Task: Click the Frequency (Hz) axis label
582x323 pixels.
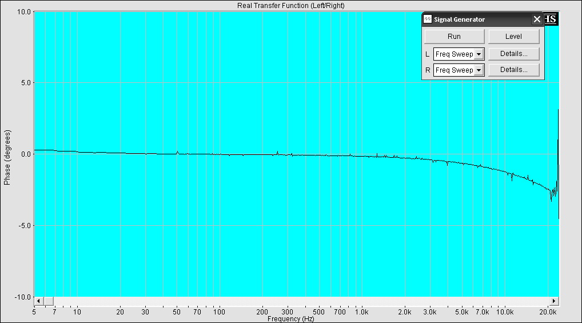Action: click(x=290, y=318)
